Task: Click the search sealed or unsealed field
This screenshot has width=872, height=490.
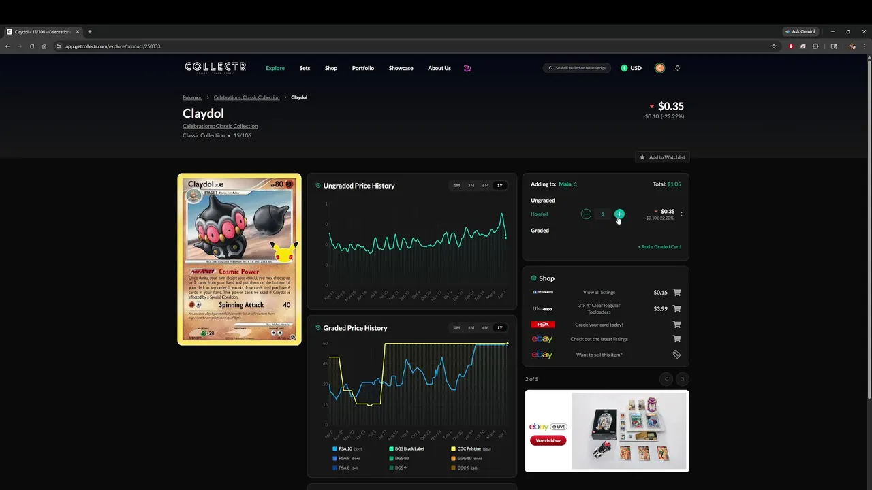Action: 577,68
